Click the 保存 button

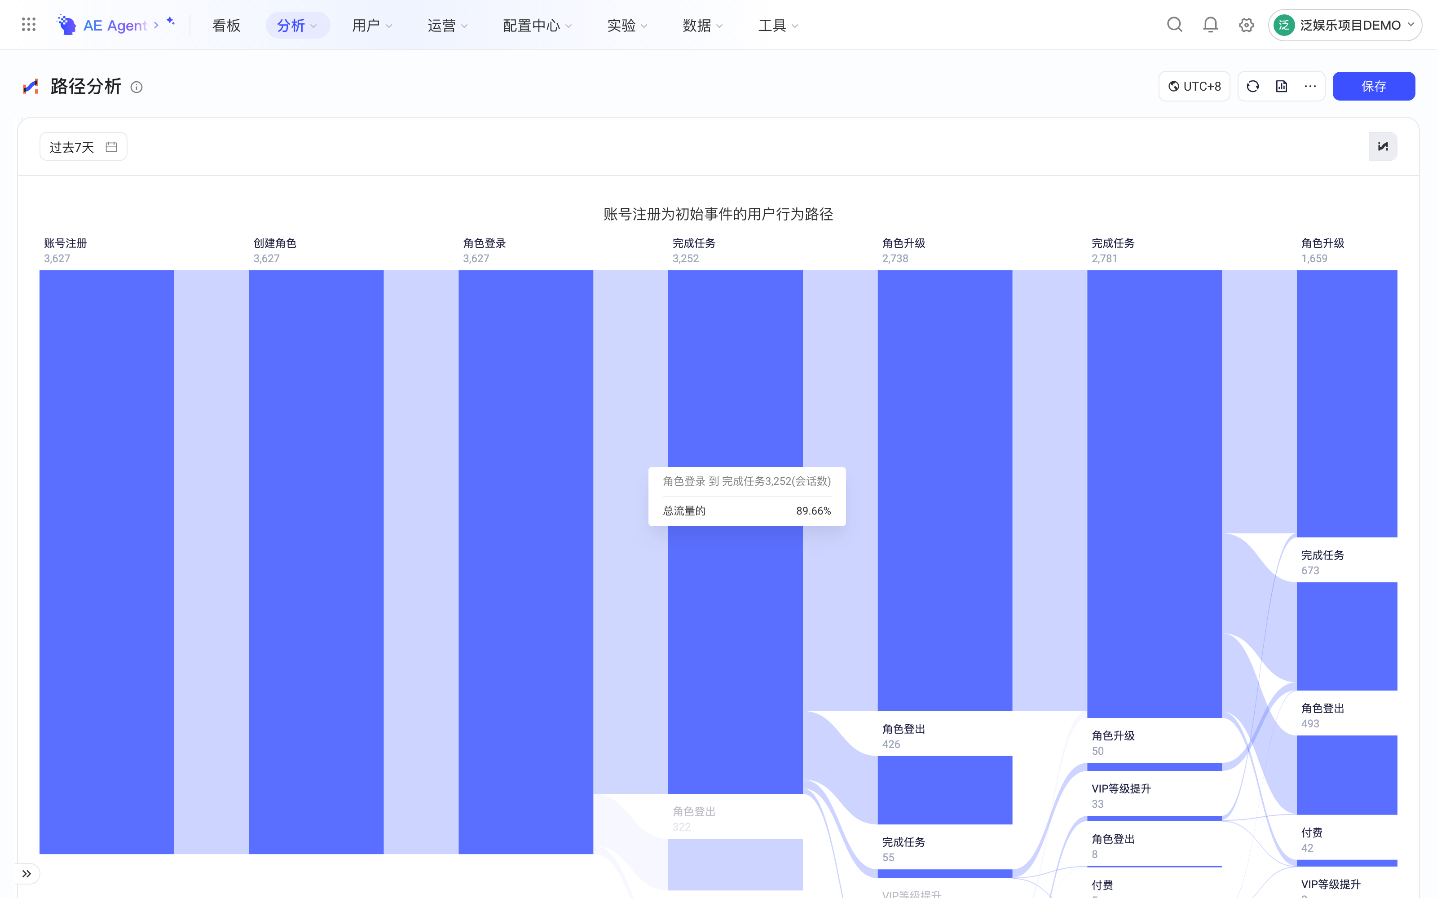1374,86
